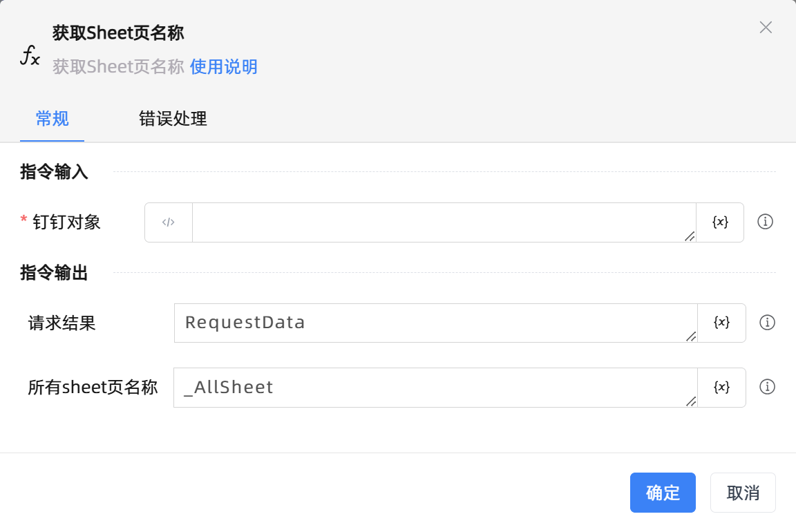Switch to the 错误处理 tab

tap(173, 119)
